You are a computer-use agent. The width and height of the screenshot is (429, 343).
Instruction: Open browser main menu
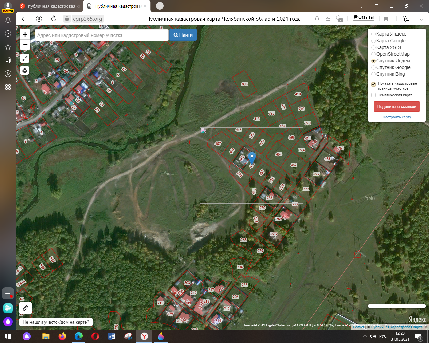coord(377,6)
